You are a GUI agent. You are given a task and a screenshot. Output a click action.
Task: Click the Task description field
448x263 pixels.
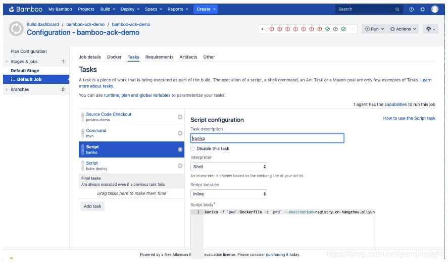click(267, 138)
